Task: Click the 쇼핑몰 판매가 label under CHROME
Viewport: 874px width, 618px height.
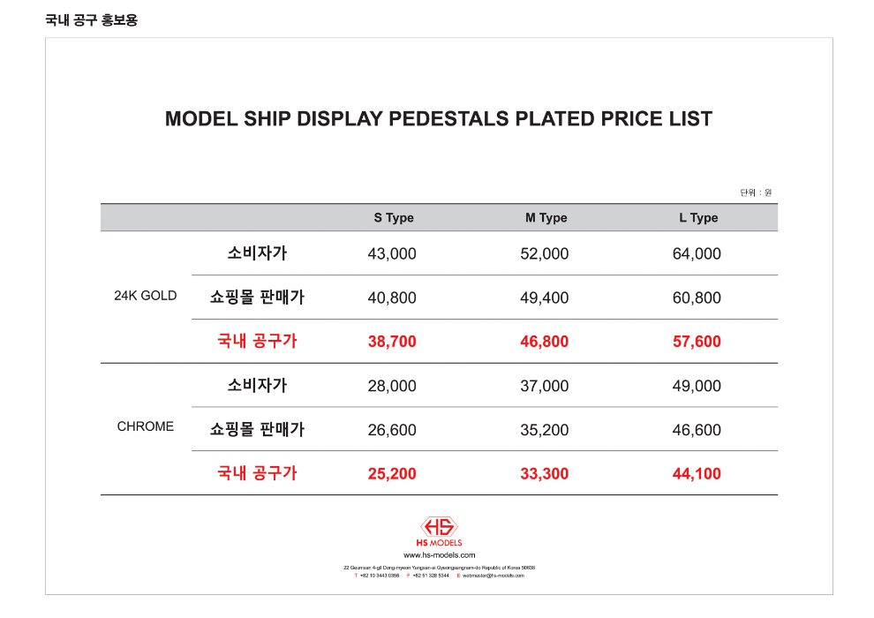Action: [257, 429]
